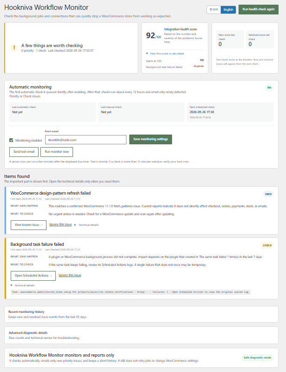
Task: Expand Recent monitoring history section
Action: [141, 314]
